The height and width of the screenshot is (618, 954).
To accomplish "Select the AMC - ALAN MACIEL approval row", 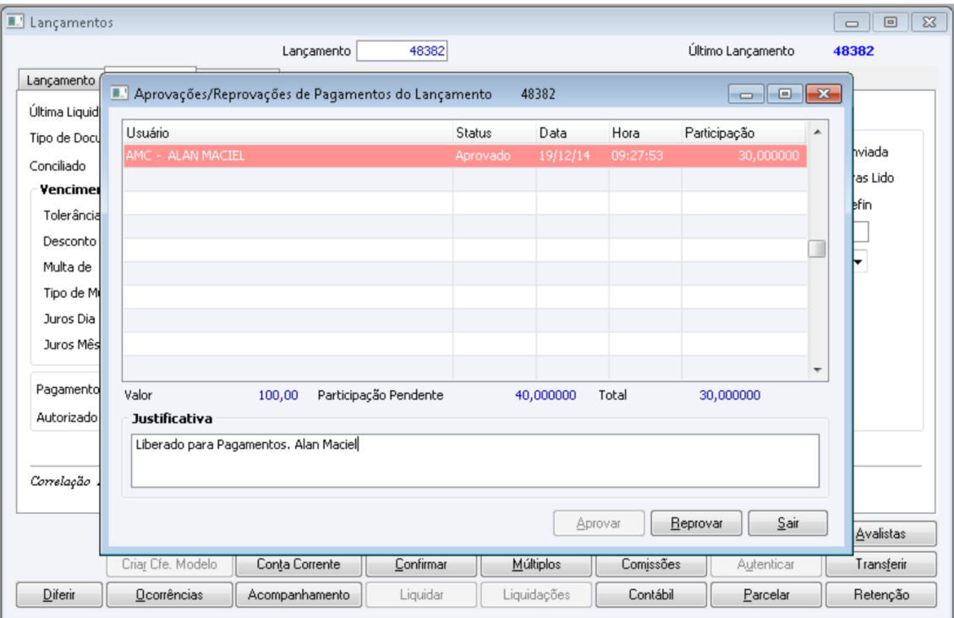I will [x=465, y=156].
